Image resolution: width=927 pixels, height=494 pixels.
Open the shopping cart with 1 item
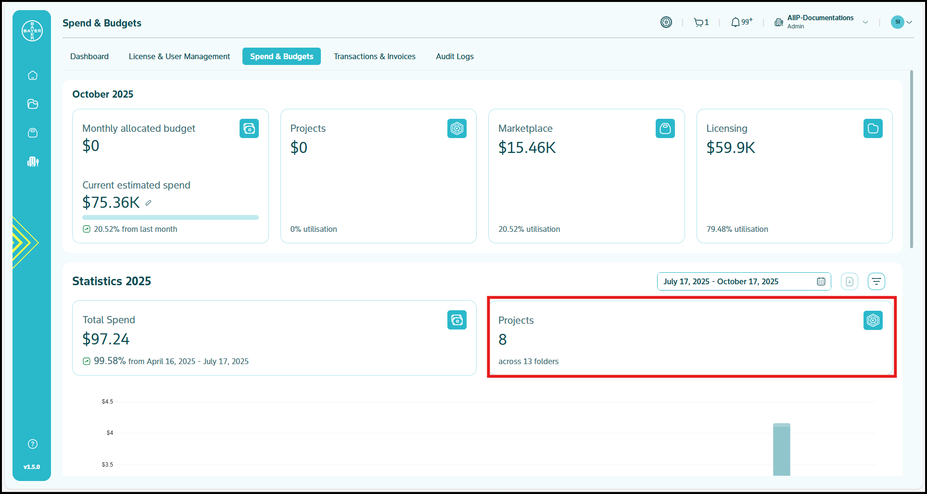coord(701,23)
